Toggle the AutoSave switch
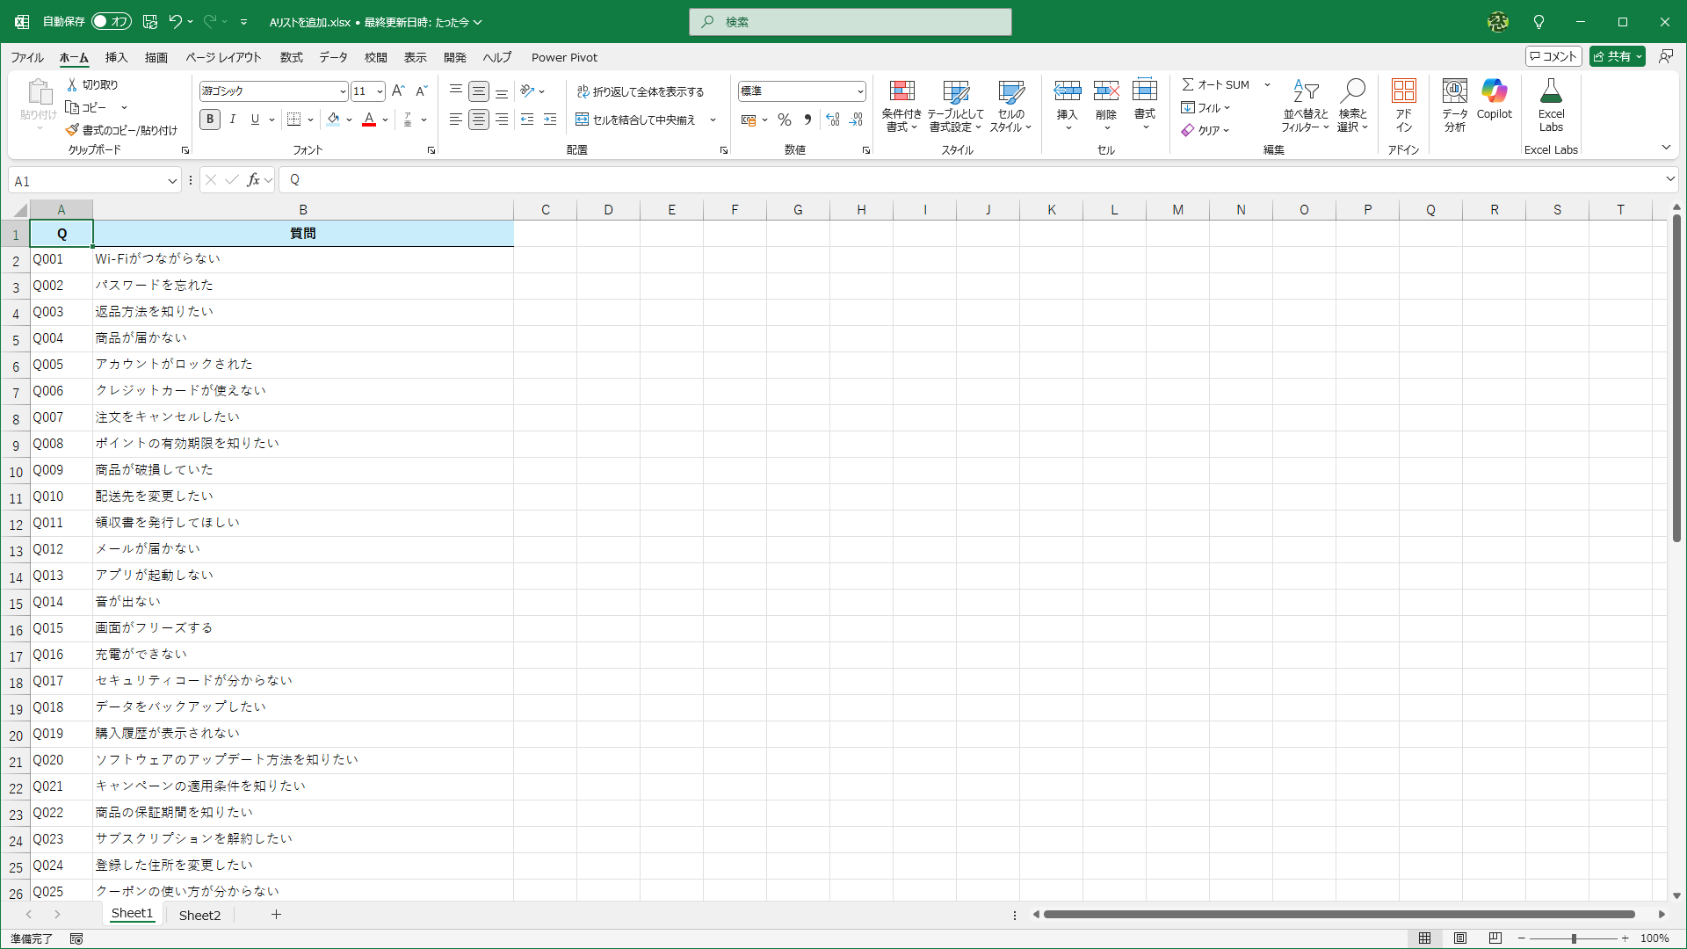This screenshot has height=949, width=1687. [112, 21]
